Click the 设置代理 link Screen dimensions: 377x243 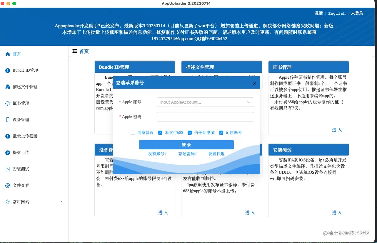[216, 154]
